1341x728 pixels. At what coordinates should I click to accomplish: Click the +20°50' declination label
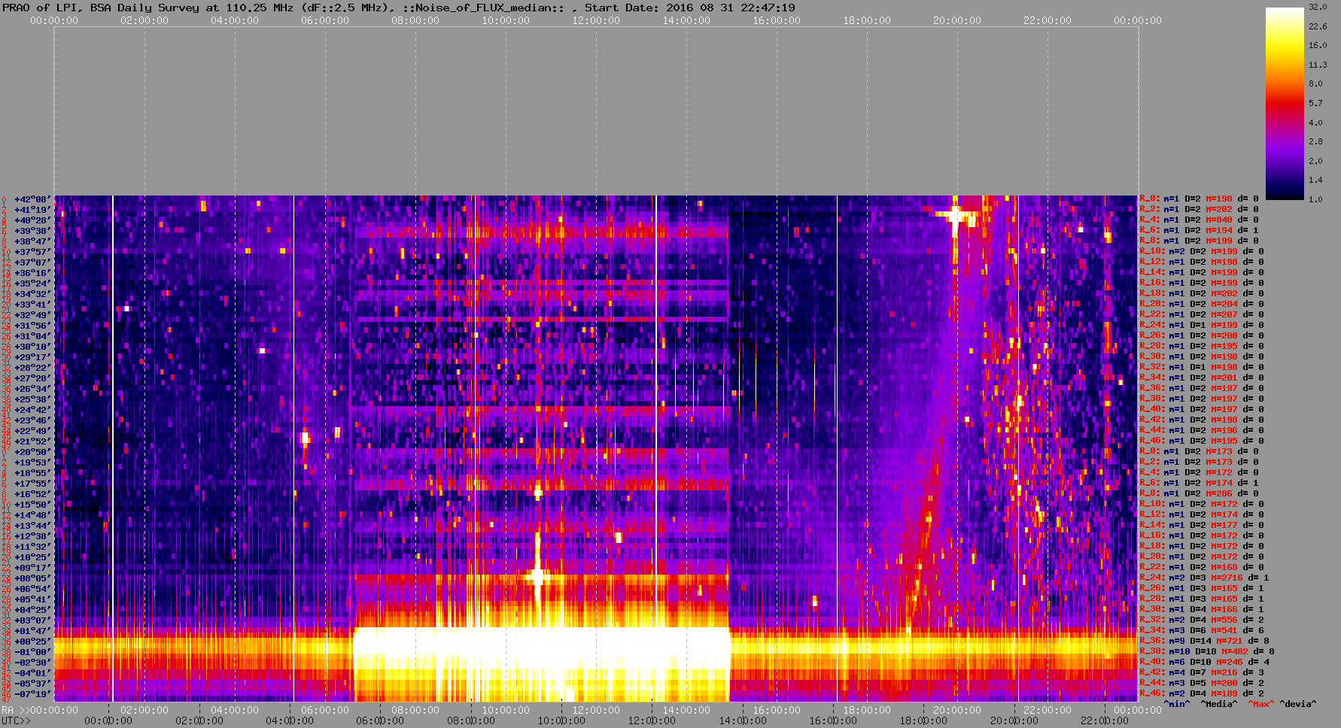[x=32, y=452]
